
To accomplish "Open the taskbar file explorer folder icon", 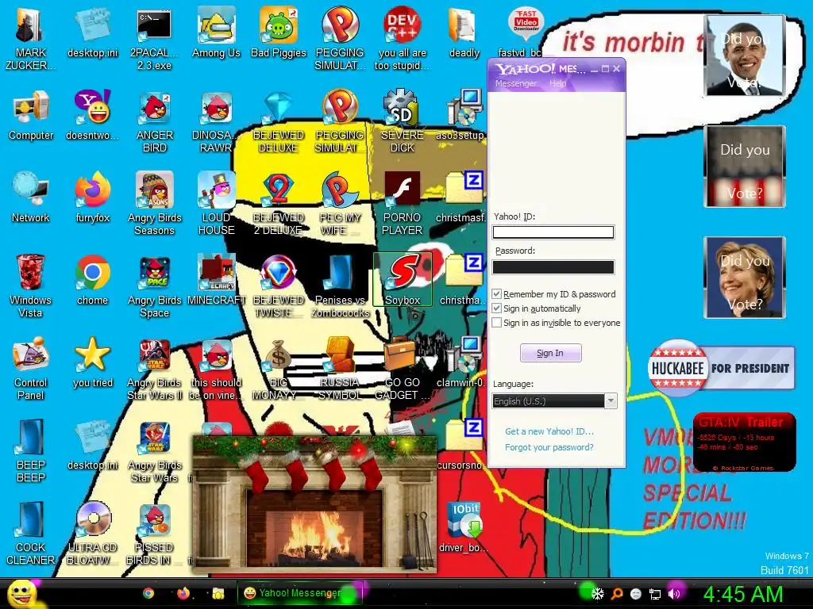I will pyautogui.click(x=218, y=593).
